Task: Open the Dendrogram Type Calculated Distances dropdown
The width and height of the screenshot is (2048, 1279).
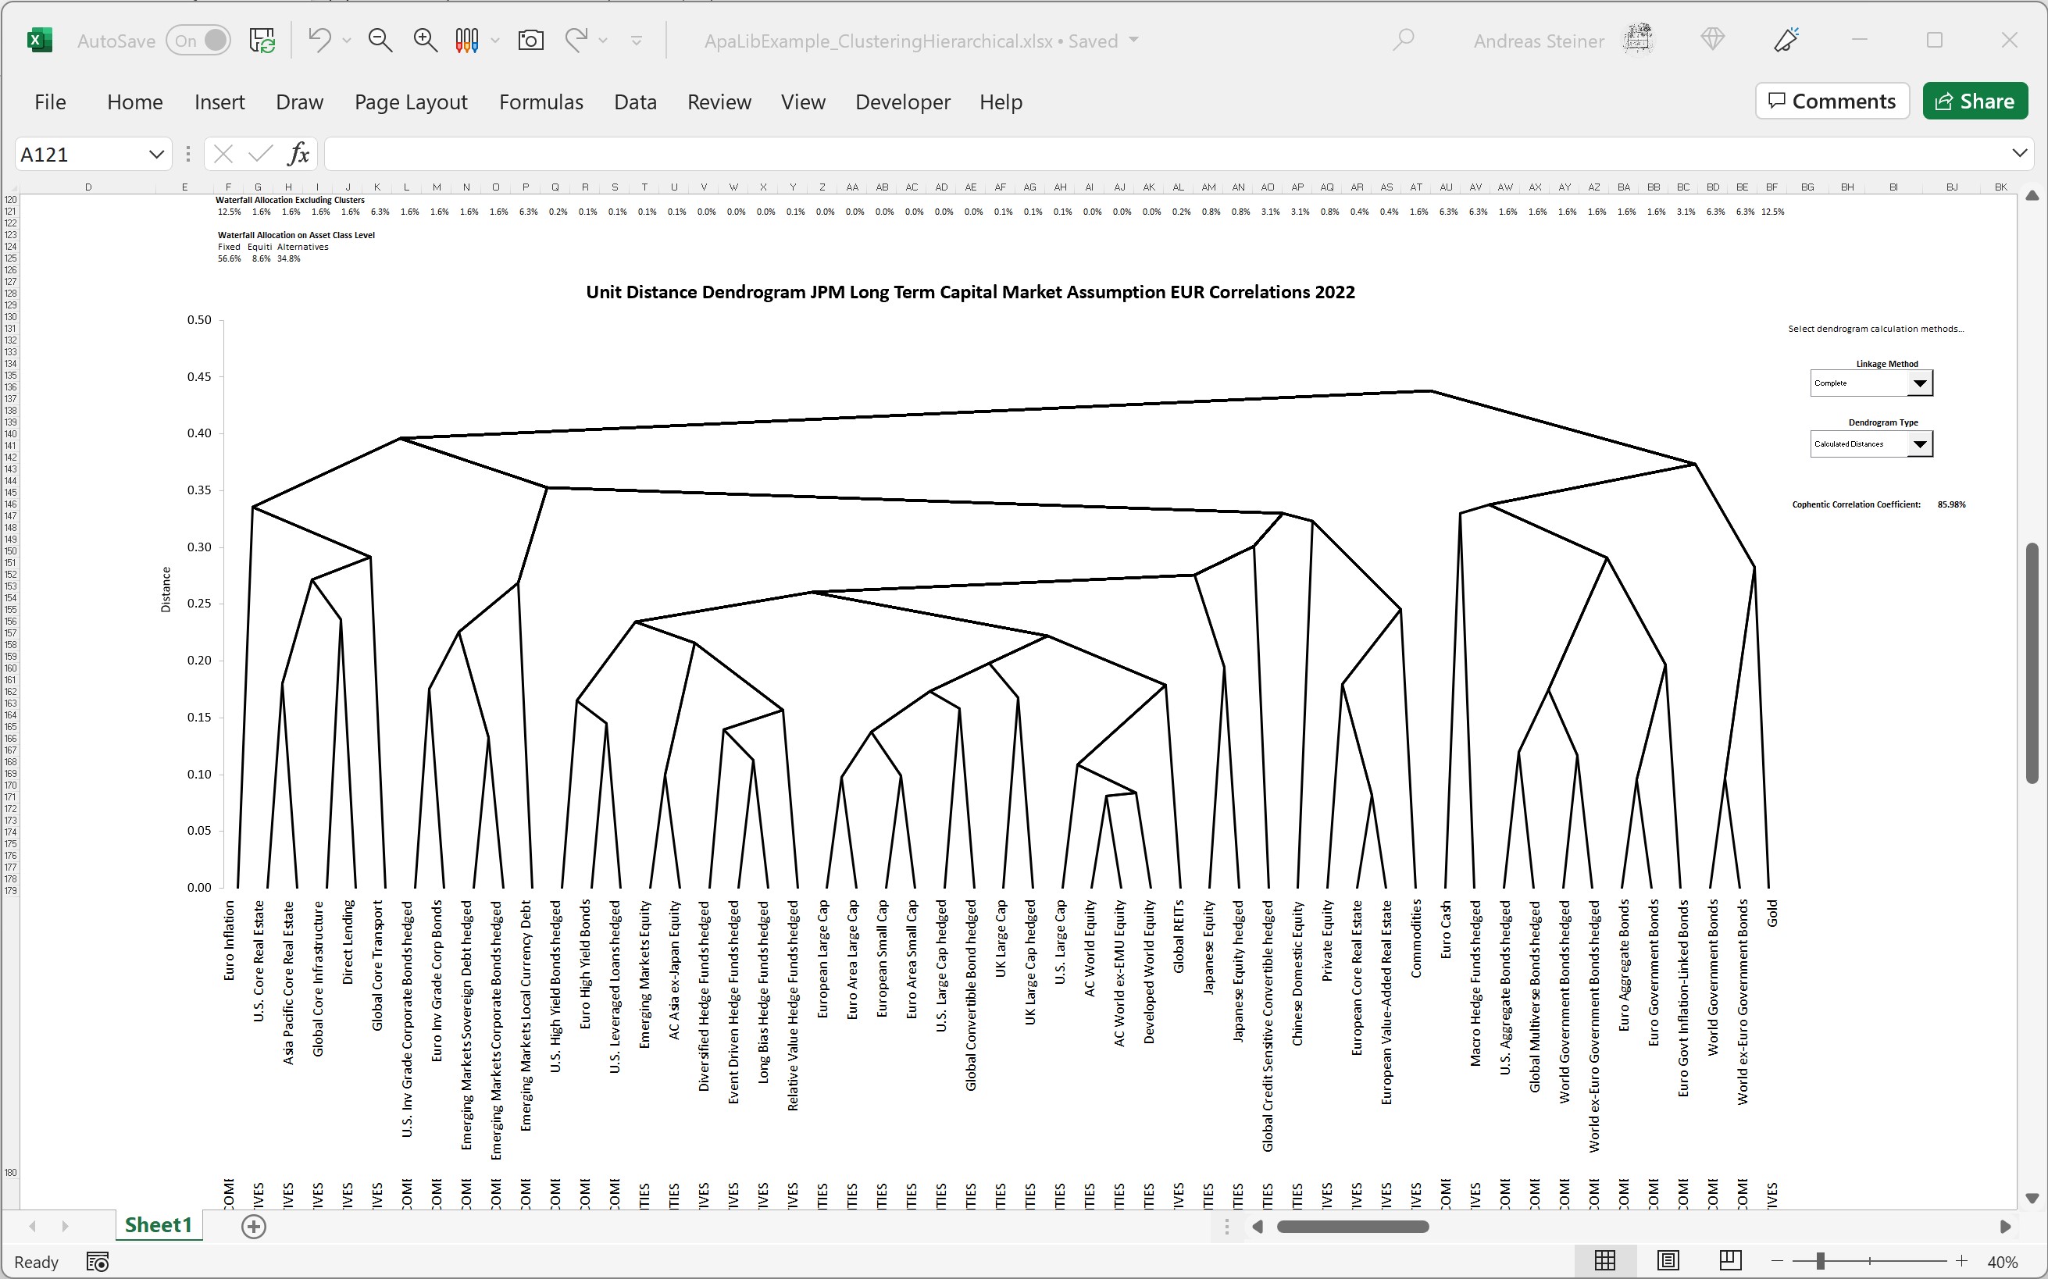Action: click(x=1919, y=444)
